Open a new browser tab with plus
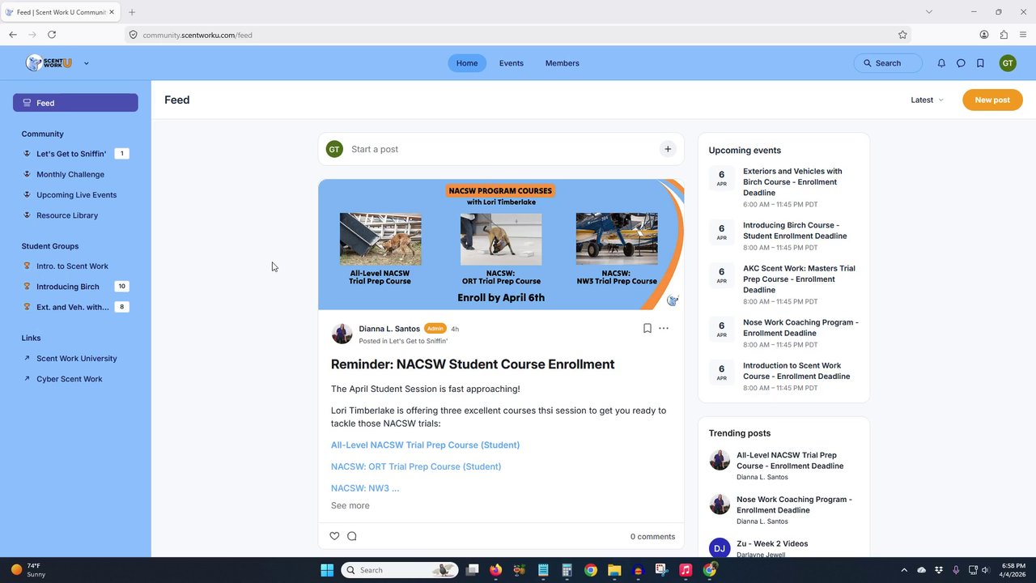Screen dimensions: 1036x583 [132, 12]
